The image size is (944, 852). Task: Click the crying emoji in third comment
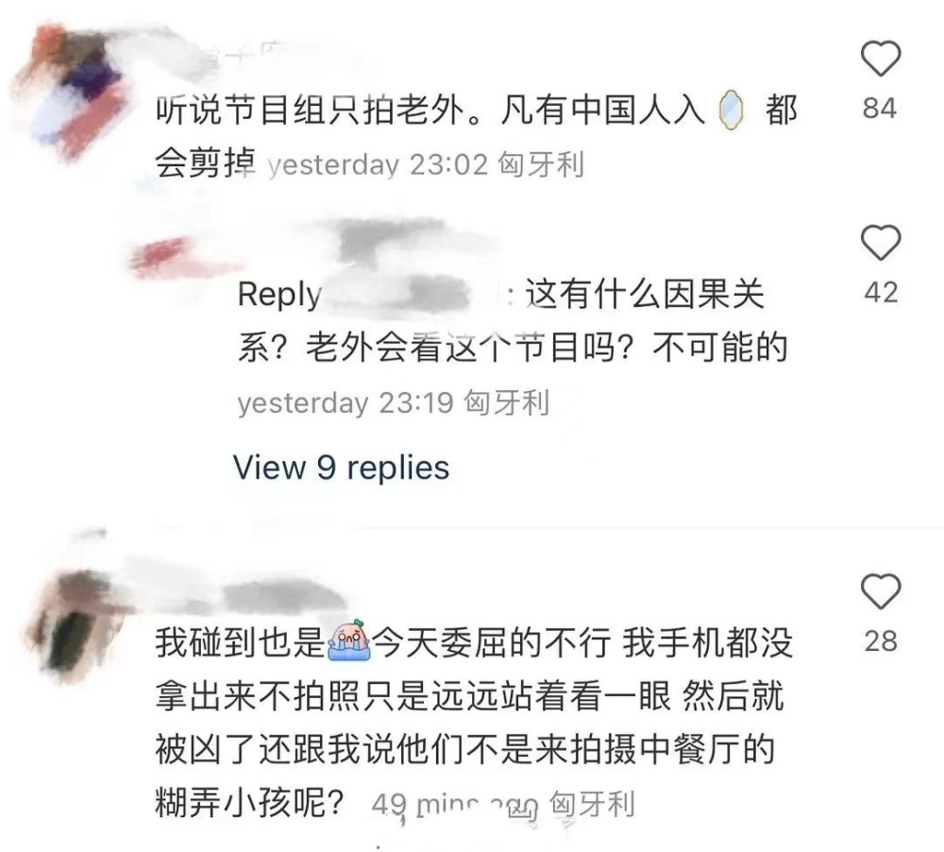click(x=348, y=640)
